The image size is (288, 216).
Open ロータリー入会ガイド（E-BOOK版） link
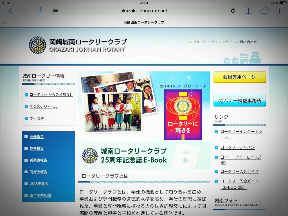coord(239,184)
